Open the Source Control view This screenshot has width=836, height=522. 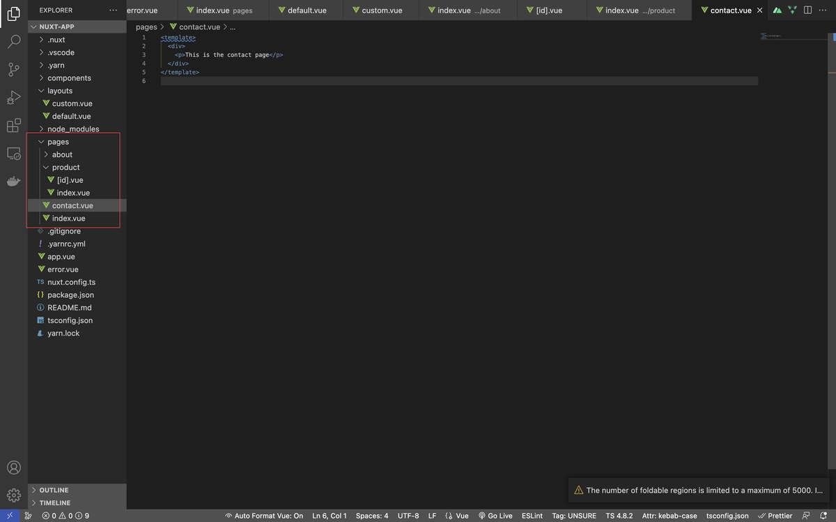pyautogui.click(x=13, y=70)
